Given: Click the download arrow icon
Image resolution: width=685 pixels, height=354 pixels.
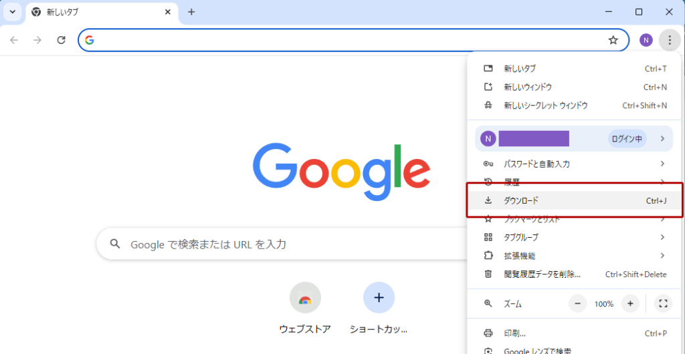Looking at the screenshot, I should (x=488, y=200).
